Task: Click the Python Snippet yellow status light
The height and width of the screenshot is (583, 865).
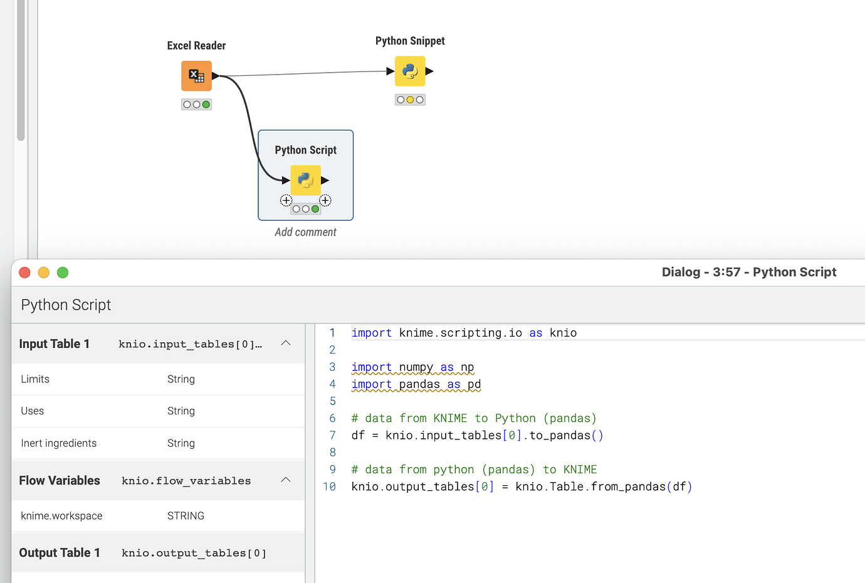Action: click(410, 99)
